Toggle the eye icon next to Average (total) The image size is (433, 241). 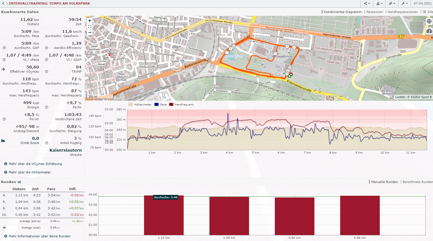[4, 228]
